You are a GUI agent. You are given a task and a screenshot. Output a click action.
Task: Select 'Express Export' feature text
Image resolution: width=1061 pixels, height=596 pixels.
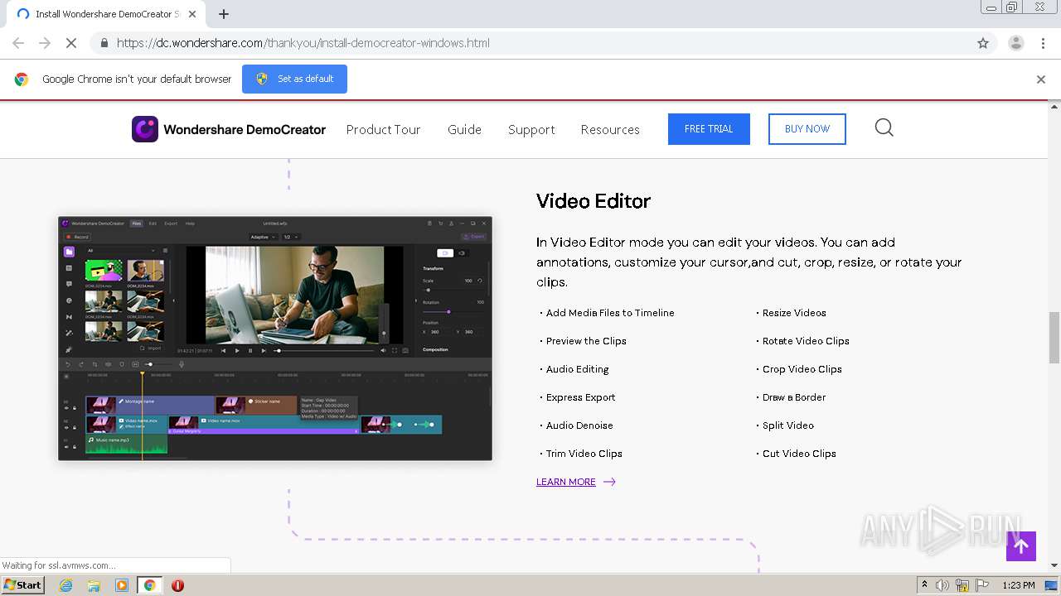click(x=581, y=397)
